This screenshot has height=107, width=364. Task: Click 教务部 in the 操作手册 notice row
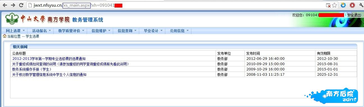222,69
